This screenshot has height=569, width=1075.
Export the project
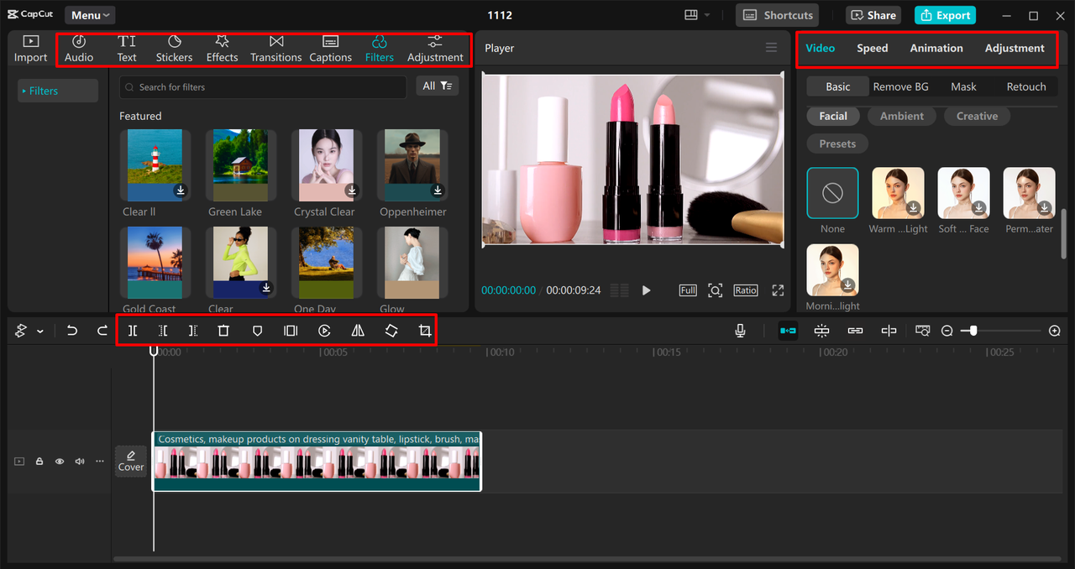(x=945, y=15)
